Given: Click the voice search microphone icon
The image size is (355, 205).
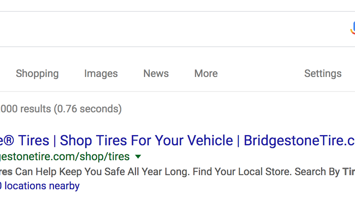Looking at the screenshot, I should 353,28.
